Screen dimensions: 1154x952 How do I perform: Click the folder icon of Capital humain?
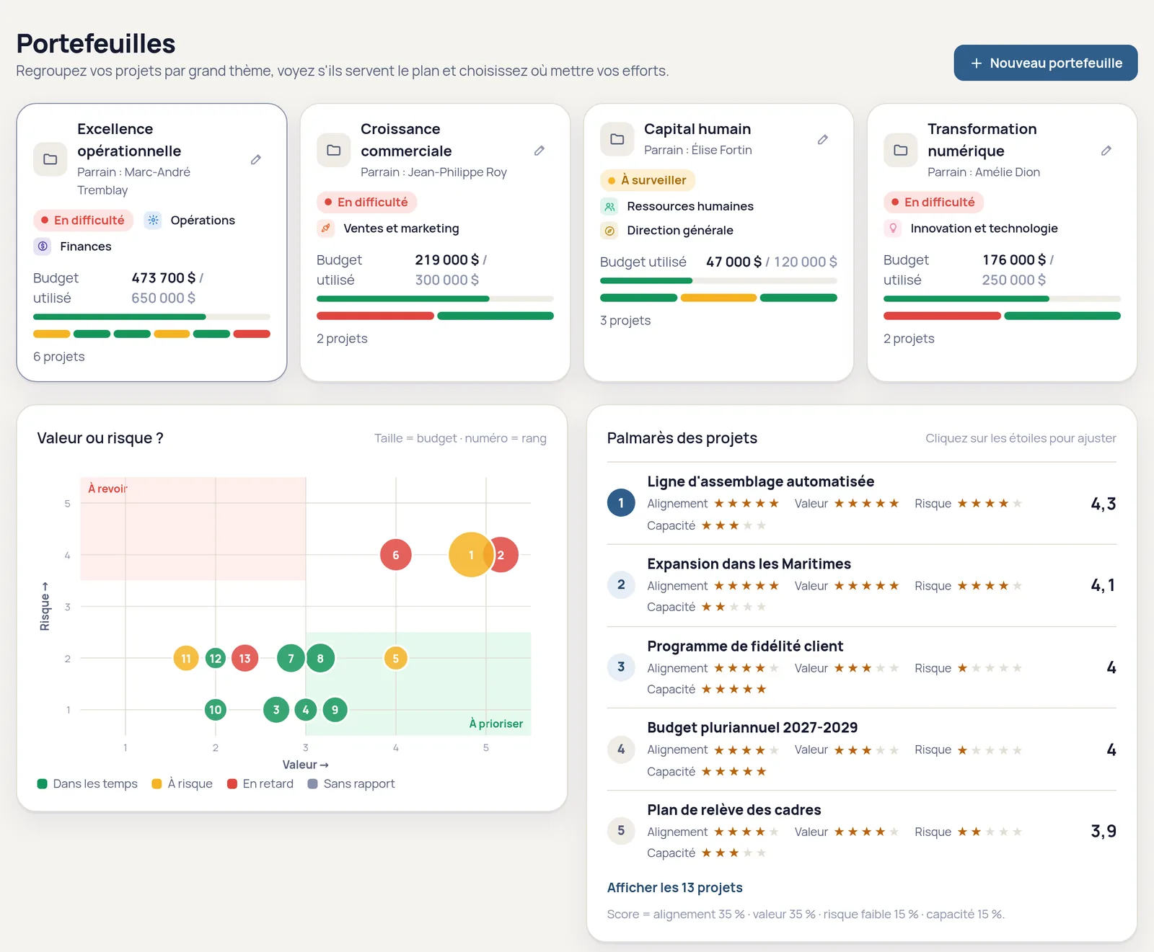[617, 139]
